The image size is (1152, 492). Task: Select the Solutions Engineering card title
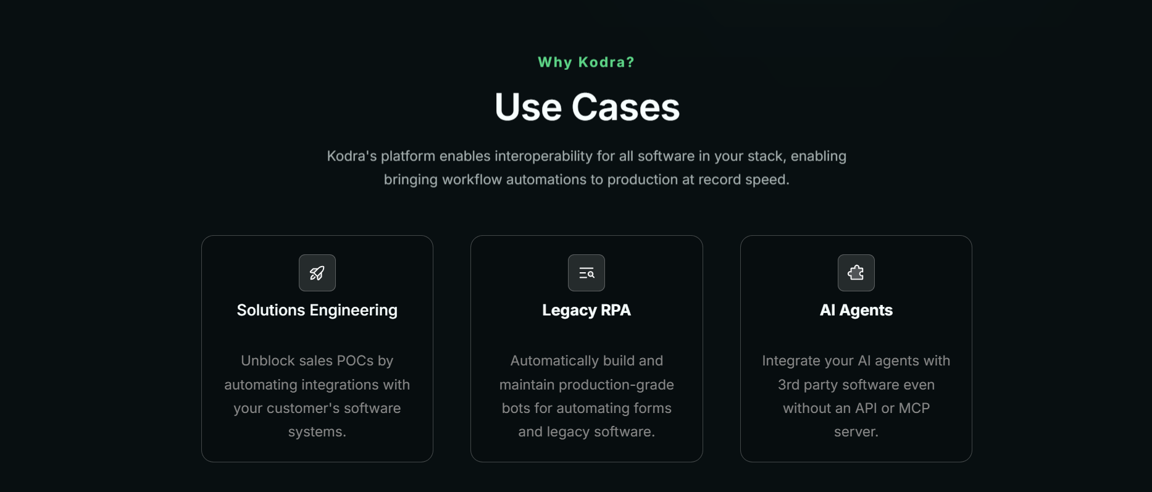coord(317,310)
